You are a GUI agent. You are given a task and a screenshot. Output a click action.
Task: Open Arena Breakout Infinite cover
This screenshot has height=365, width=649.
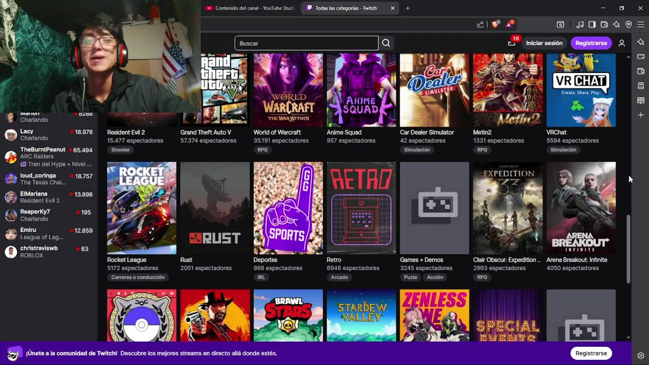[x=581, y=208]
